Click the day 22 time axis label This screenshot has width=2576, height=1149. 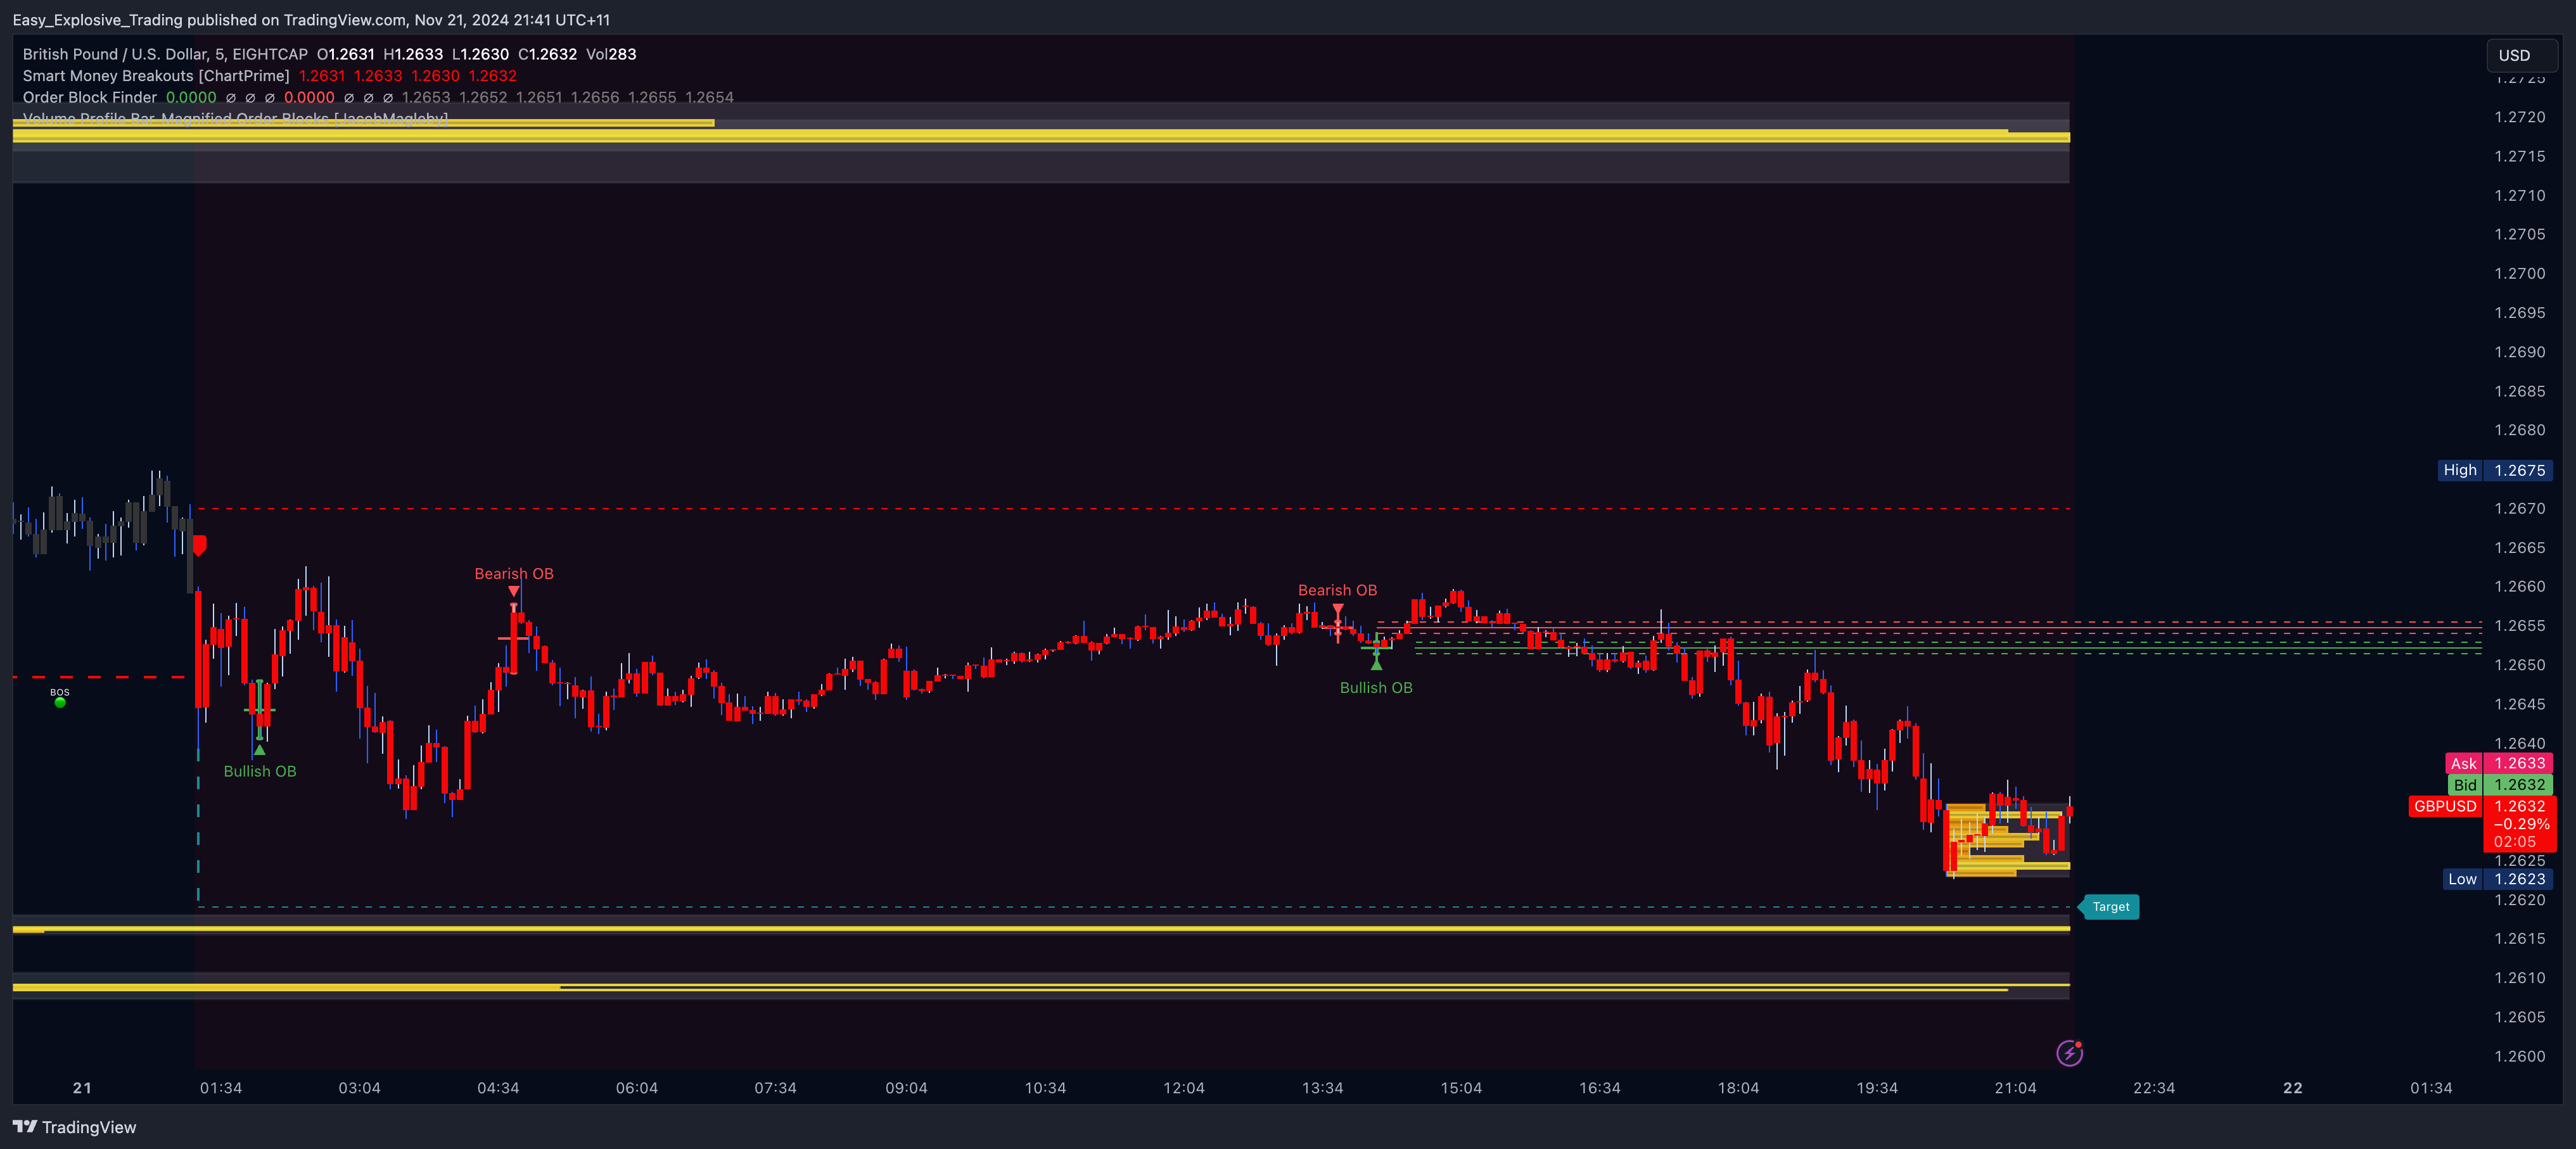[2293, 1088]
